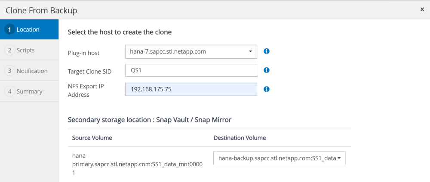Image resolution: width=430 pixels, height=182 pixels.
Task: Click the info icon beside Plug-in host
Action: pos(266,51)
